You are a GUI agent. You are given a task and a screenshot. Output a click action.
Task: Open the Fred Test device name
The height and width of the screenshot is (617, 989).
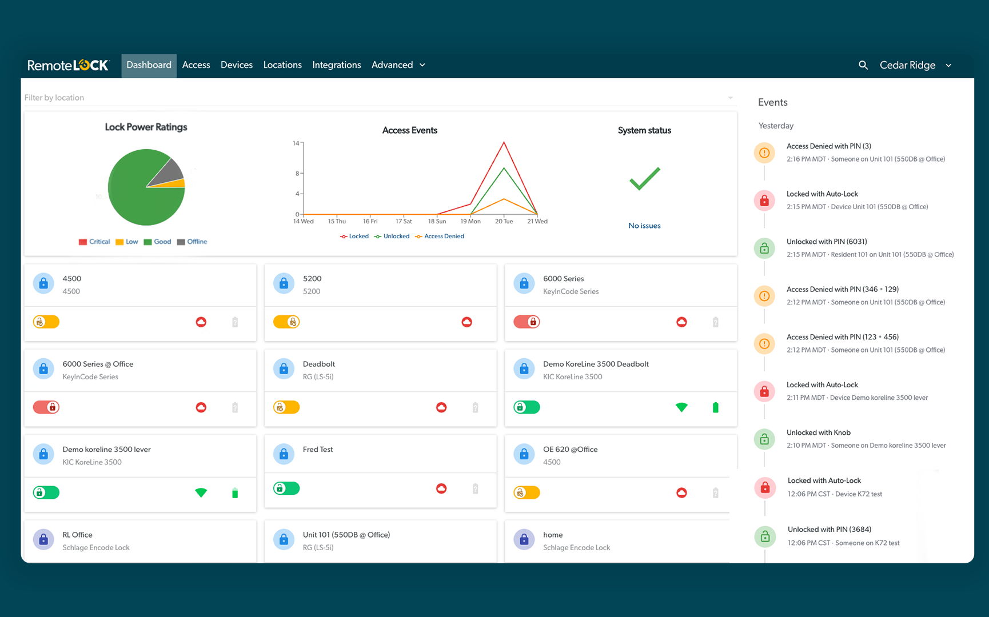pos(318,450)
